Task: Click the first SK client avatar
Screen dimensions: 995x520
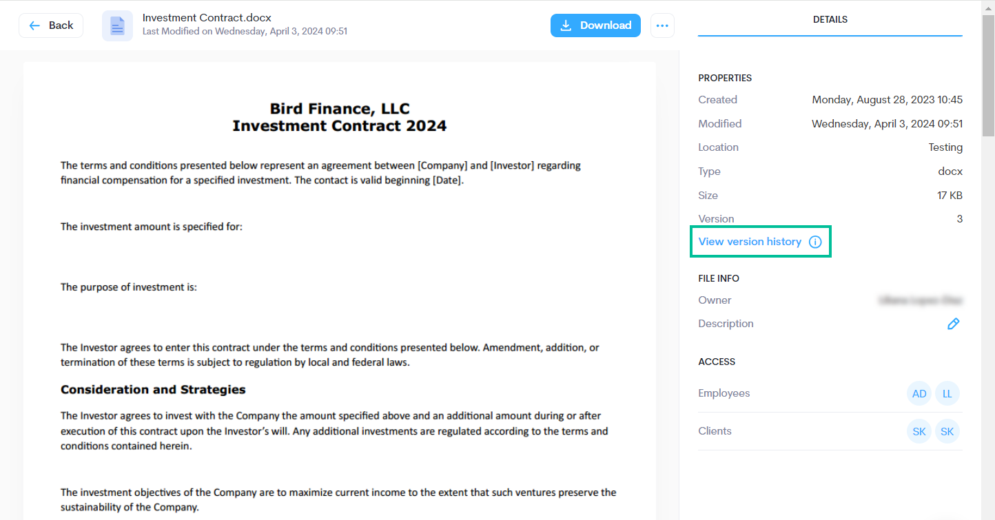Action: (919, 432)
